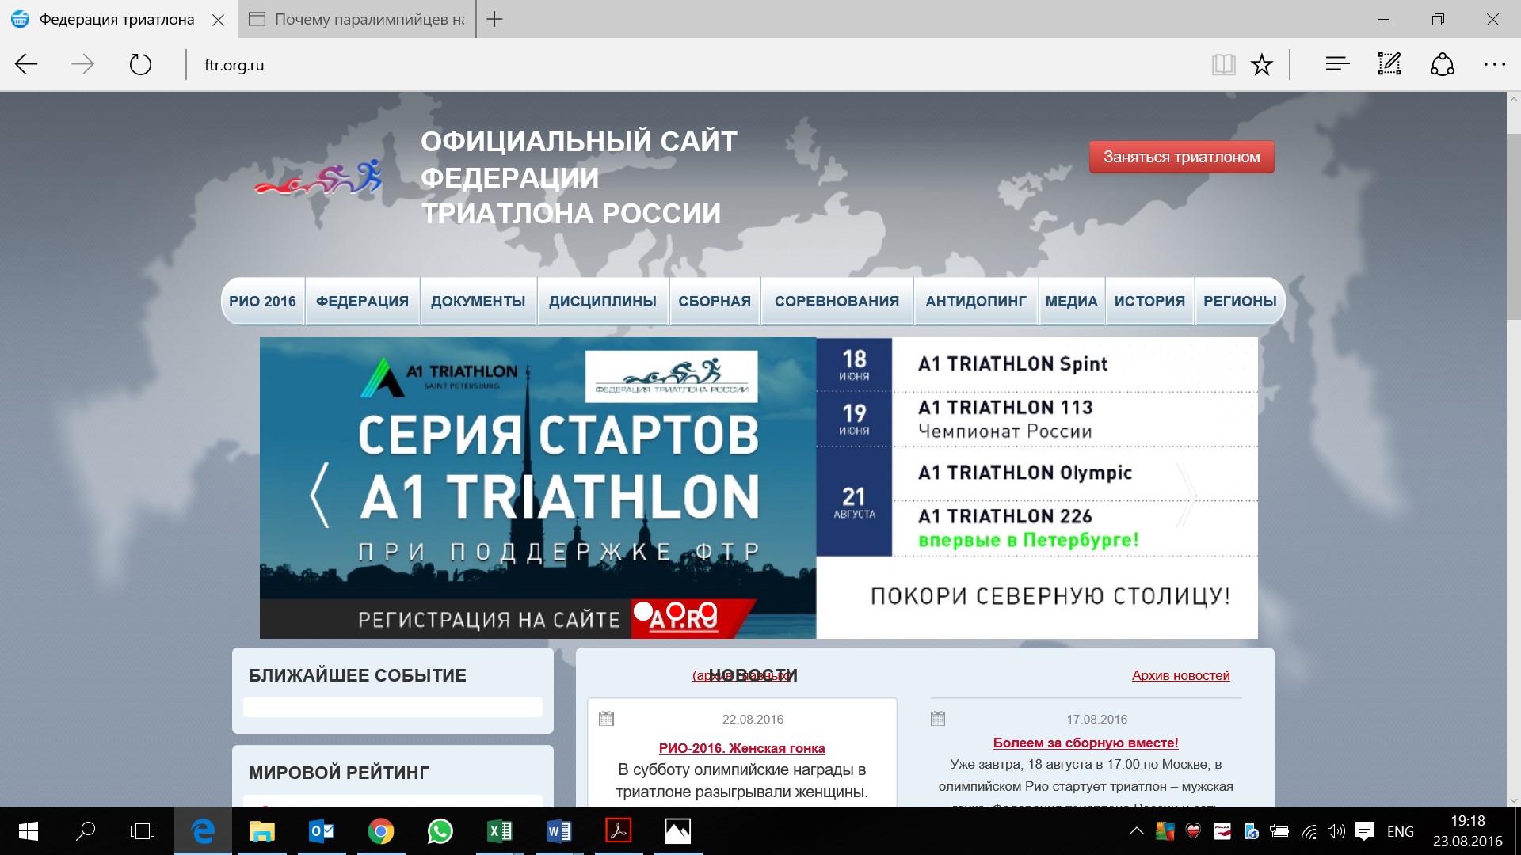The height and width of the screenshot is (855, 1521).
Task: Open Excel from taskbar
Action: click(500, 831)
